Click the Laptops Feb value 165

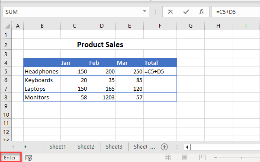tap(102, 89)
